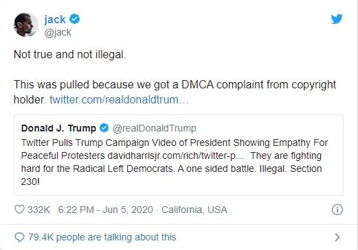Click the jack display name

coord(55,19)
